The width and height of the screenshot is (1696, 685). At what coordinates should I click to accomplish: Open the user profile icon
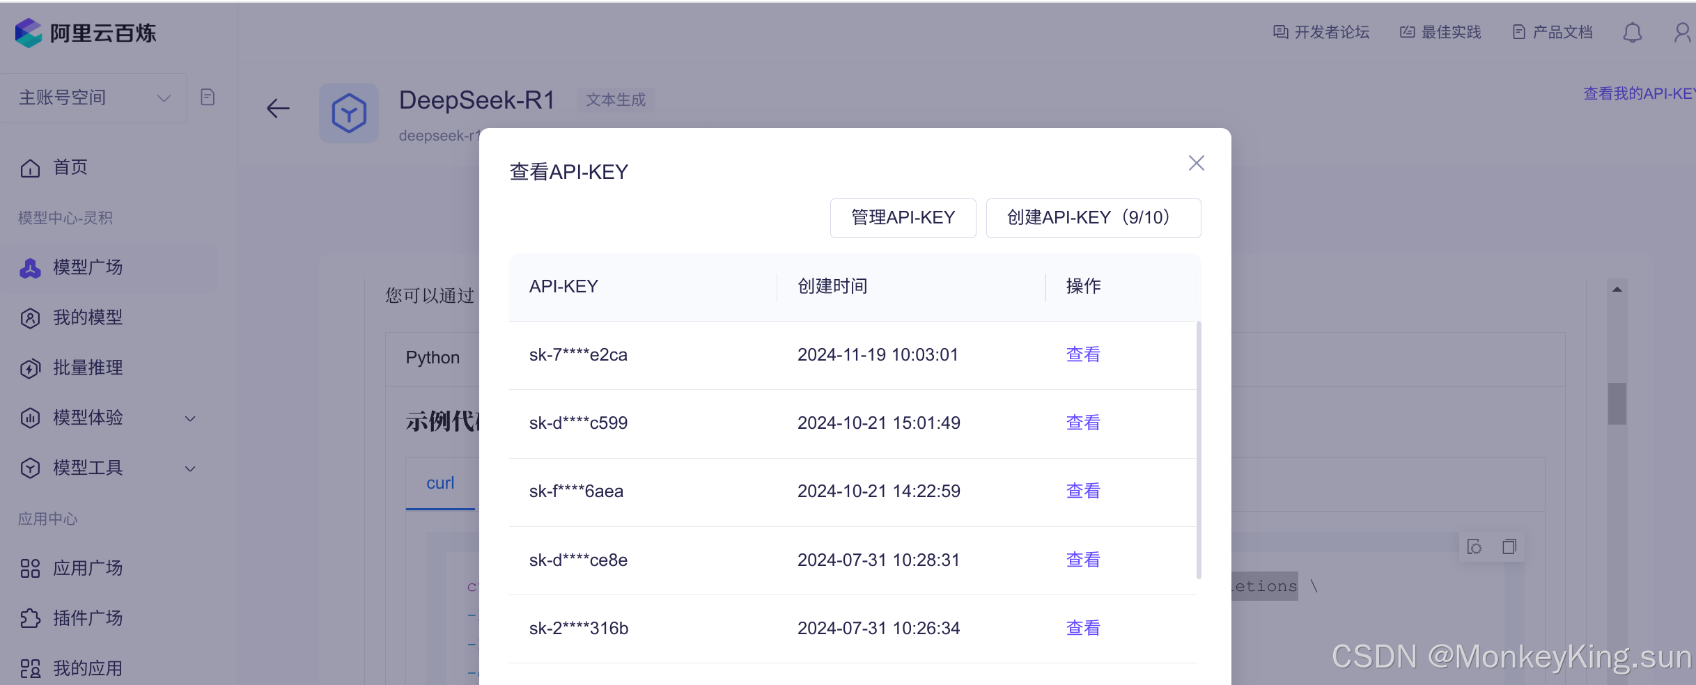click(x=1683, y=33)
